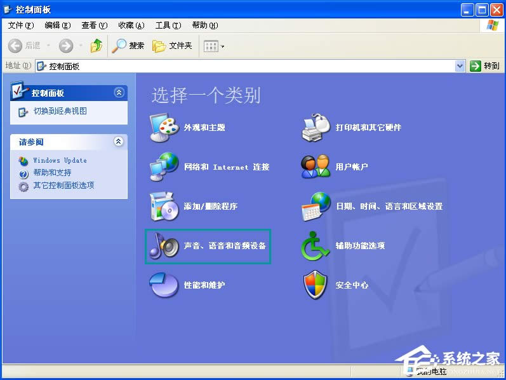Collapse the 控制面板 sidebar panel
The image size is (506, 380).
119,93
